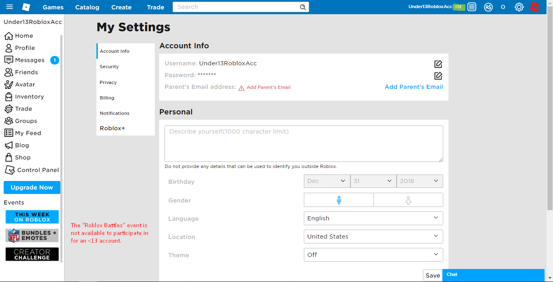Open the Robux balance icon
This screenshot has width=553, height=282.
tap(488, 7)
